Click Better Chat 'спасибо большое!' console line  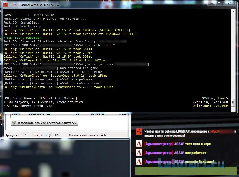(x=53, y=83)
